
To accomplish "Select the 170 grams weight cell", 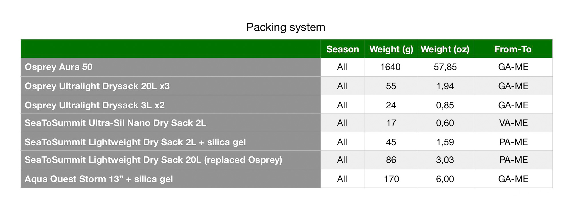I will (x=391, y=178).
